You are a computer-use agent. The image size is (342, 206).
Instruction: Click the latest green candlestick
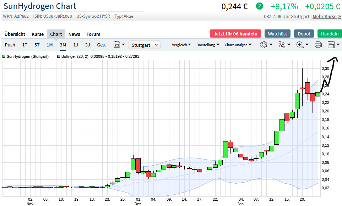coord(318,94)
